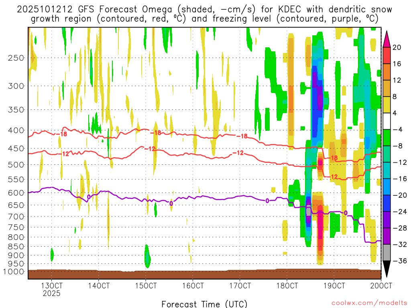
Task: Click the 850 pressure level label
Action: tap(16, 247)
